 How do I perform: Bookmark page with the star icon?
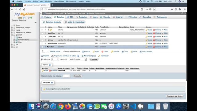point(154,10)
